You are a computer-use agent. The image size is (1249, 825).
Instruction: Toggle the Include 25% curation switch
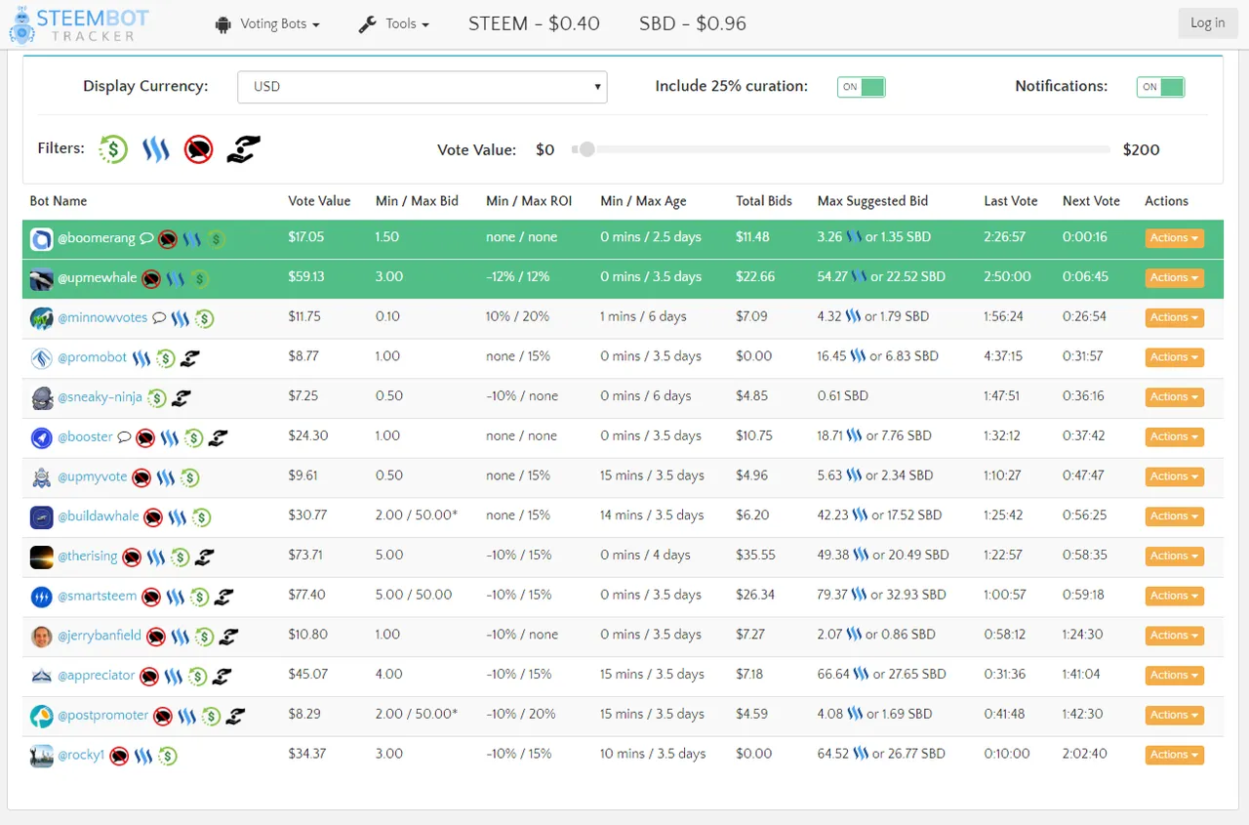861,87
